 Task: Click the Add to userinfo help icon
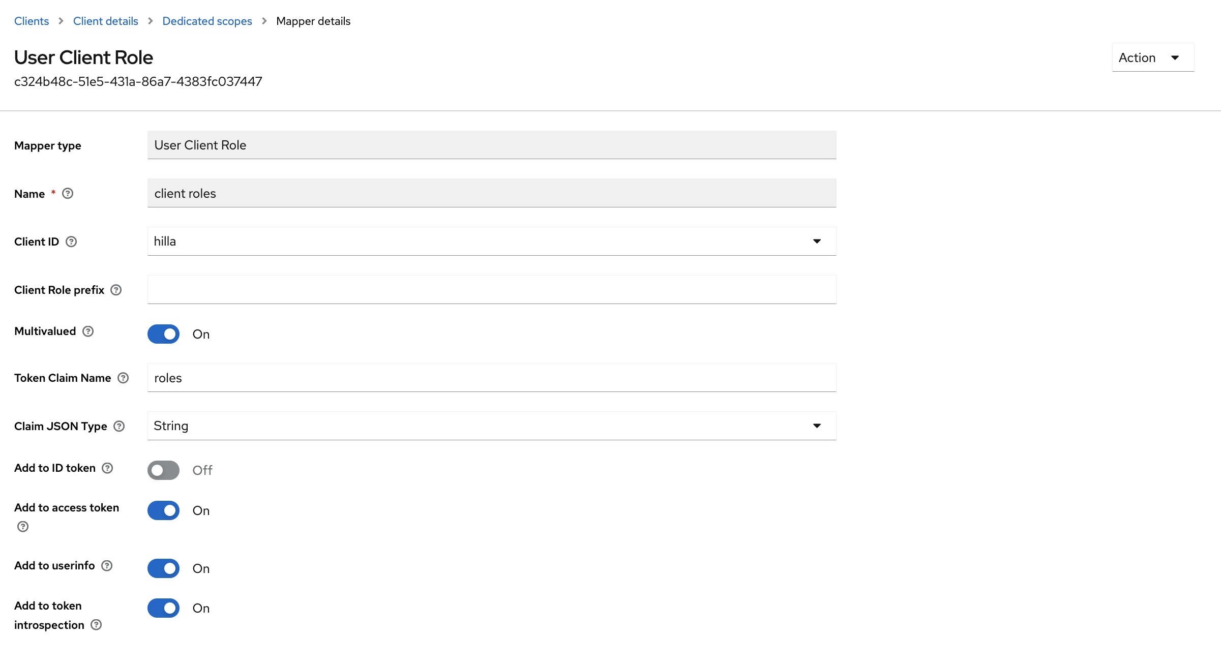(x=107, y=566)
